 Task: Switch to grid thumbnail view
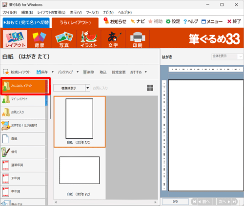coord(150,88)
